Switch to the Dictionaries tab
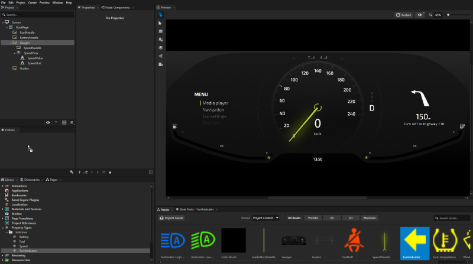 pos(33,179)
